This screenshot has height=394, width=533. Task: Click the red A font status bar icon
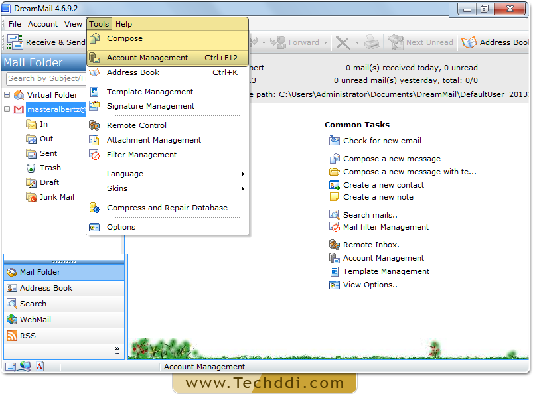[x=40, y=367]
